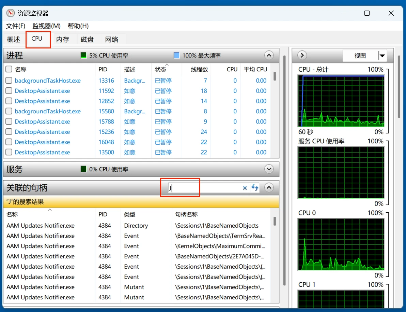Click the green CPU usage indicator in 进程 header
The width and height of the screenshot is (406, 312).
[x=83, y=55]
